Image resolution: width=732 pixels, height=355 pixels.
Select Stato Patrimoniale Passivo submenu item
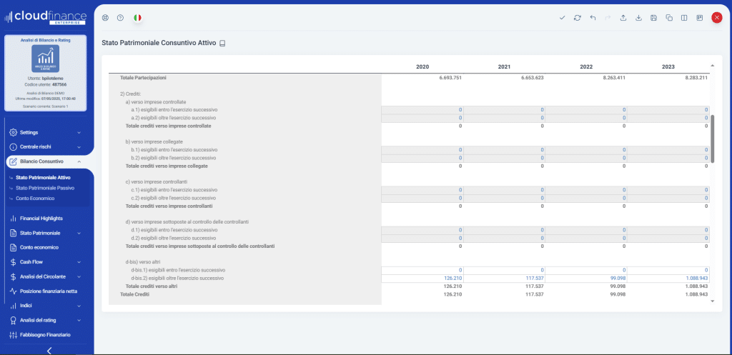click(45, 188)
